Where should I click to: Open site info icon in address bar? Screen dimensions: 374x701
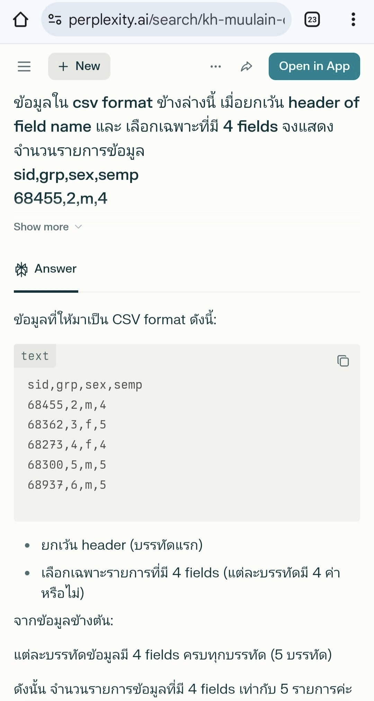point(55,20)
